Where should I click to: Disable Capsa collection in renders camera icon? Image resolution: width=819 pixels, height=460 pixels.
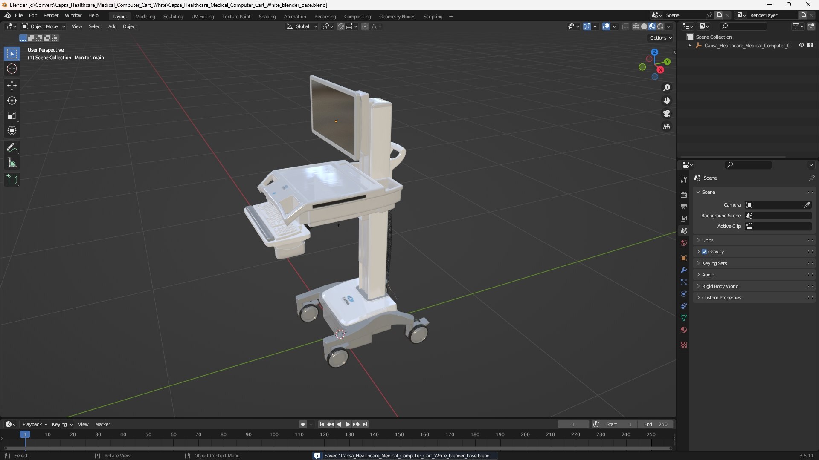pyautogui.click(x=810, y=45)
